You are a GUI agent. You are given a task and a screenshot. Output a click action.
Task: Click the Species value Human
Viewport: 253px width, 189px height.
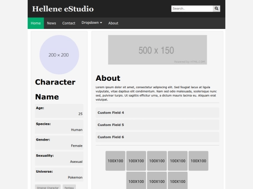coord(77,130)
